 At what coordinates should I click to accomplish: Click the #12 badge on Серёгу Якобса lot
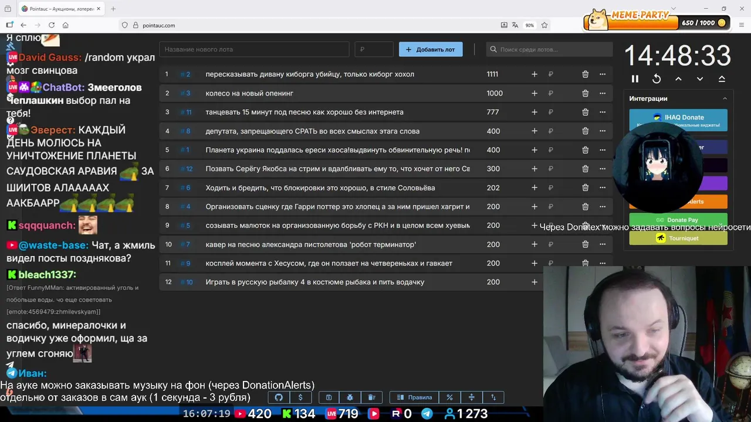(187, 169)
